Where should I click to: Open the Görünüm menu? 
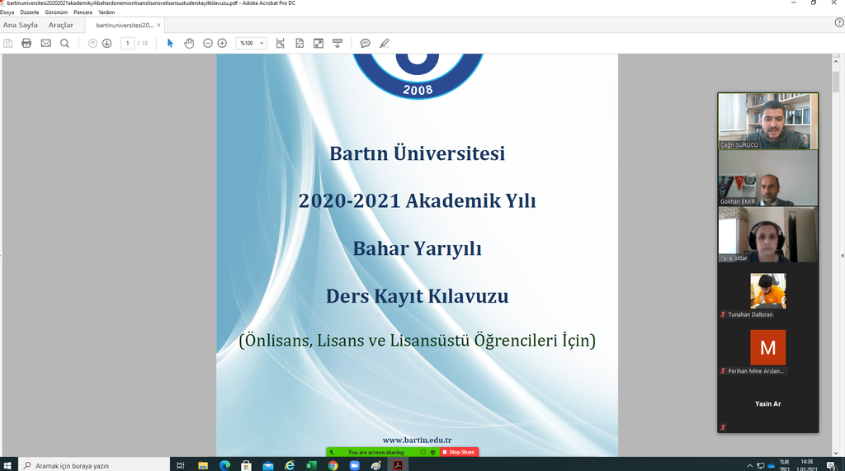(57, 12)
